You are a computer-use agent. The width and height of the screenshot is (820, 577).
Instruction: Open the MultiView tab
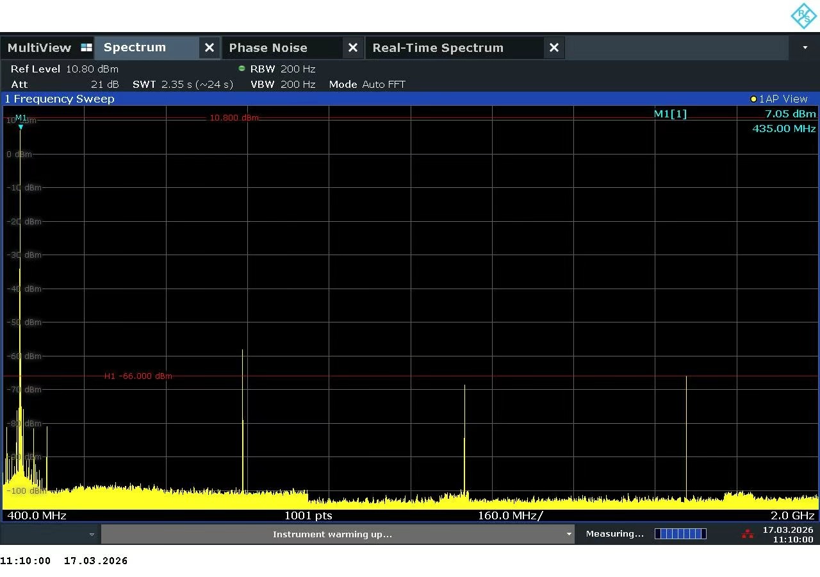(39, 48)
